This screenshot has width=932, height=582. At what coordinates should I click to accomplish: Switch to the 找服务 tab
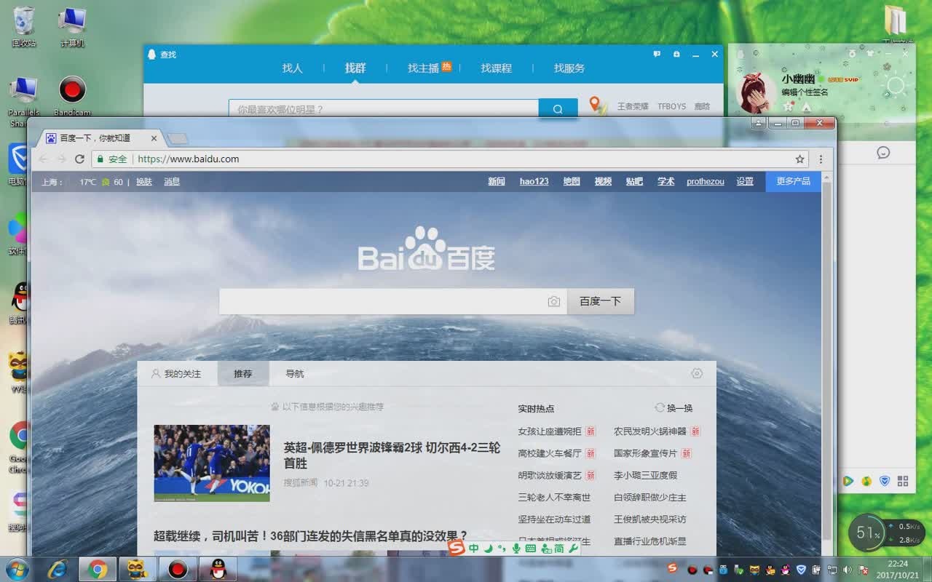coord(569,68)
